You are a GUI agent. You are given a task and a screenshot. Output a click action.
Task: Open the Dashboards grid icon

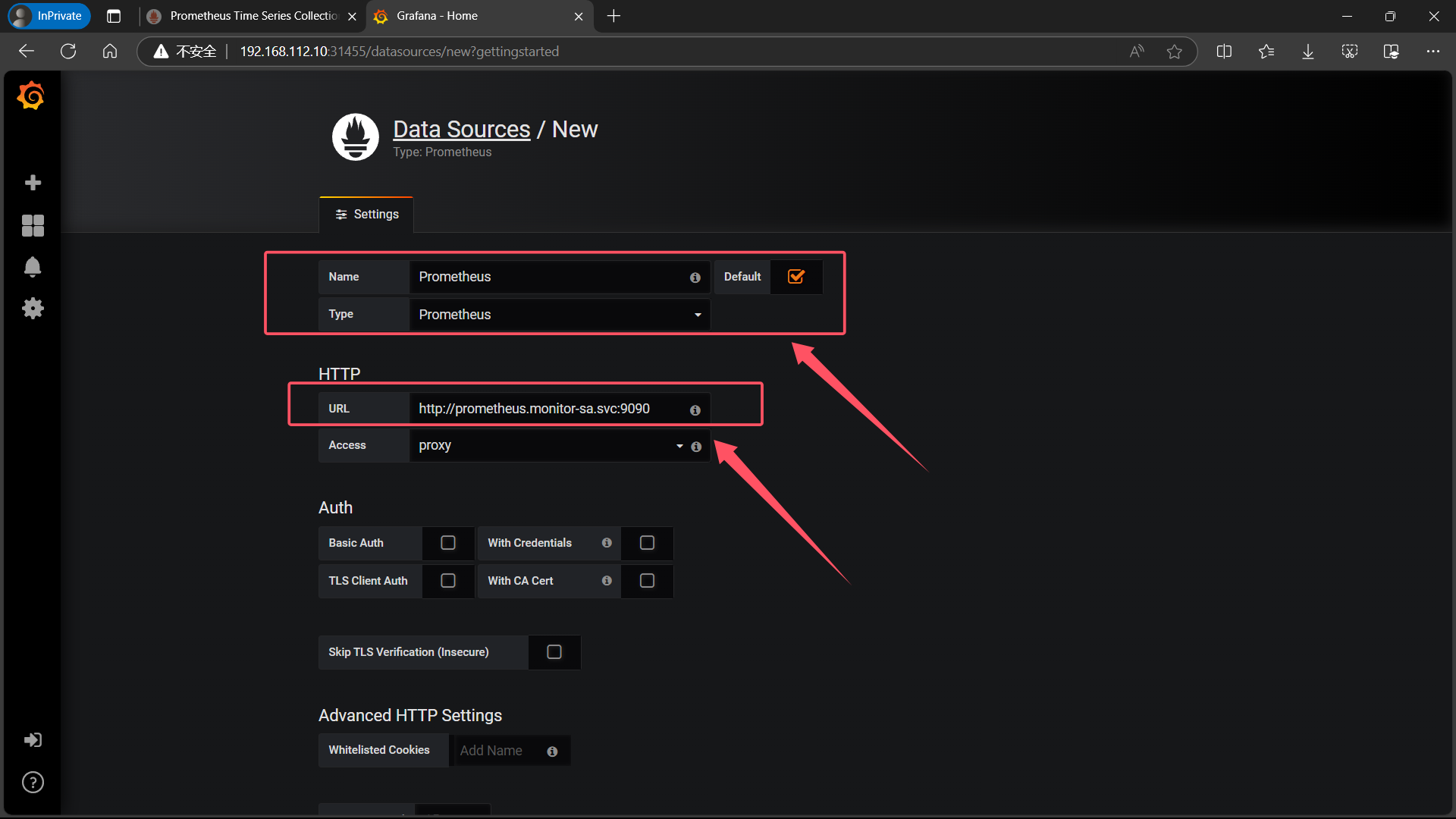[33, 225]
